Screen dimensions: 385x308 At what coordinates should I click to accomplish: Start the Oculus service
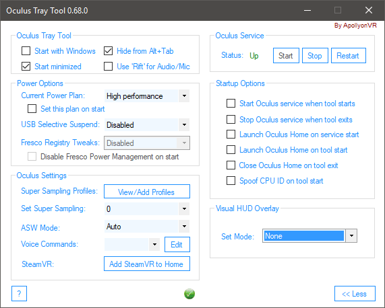click(286, 56)
